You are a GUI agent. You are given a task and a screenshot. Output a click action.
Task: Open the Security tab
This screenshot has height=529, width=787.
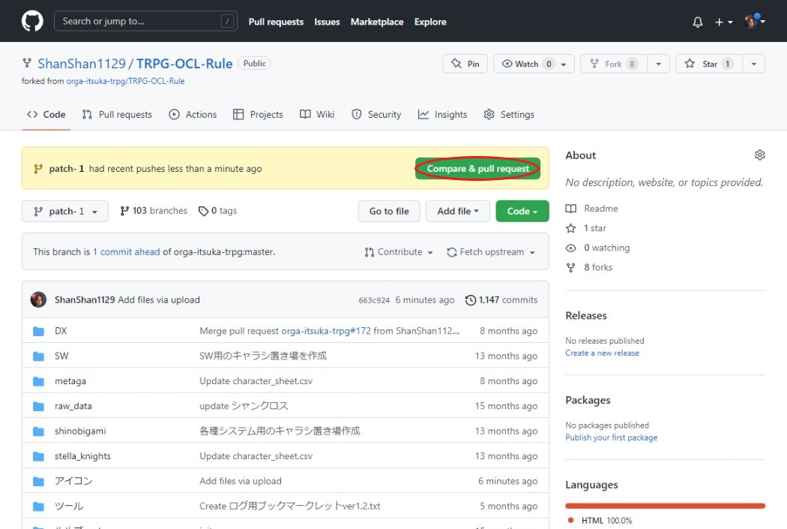pyautogui.click(x=376, y=115)
